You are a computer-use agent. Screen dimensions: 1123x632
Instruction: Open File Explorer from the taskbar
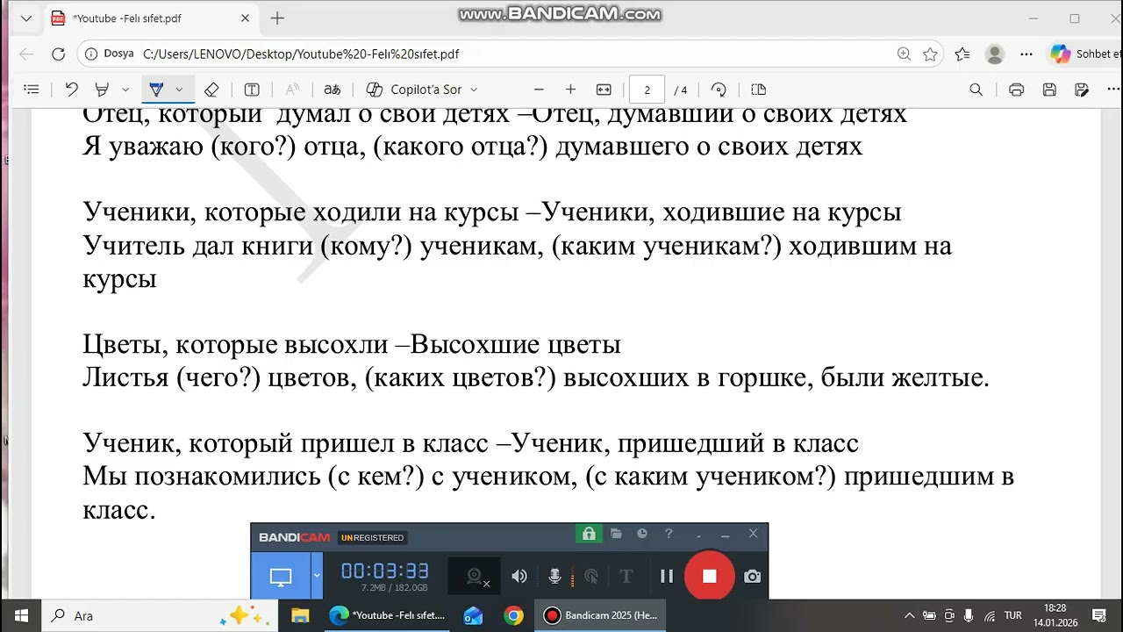(300, 615)
